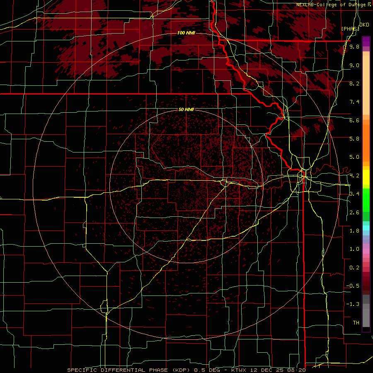This screenshot has height=373, width=373.
Task: Click the pink segment of the color bar
Action: coord(366,251)
